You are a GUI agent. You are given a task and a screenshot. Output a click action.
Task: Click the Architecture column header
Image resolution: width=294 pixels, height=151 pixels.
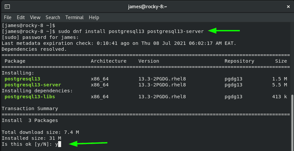click(x=109, y=61)
